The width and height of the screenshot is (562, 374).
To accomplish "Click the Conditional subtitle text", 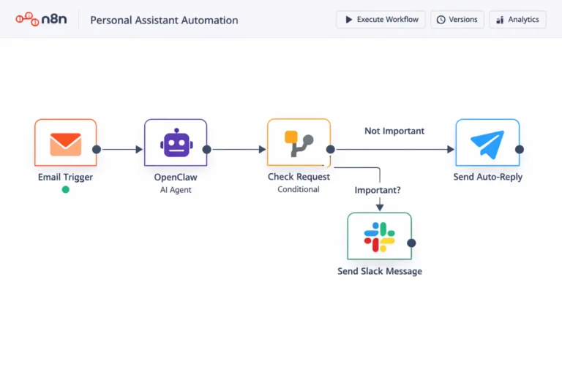I will [299, 189].
